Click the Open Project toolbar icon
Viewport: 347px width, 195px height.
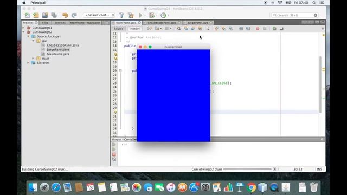[45, 15]
